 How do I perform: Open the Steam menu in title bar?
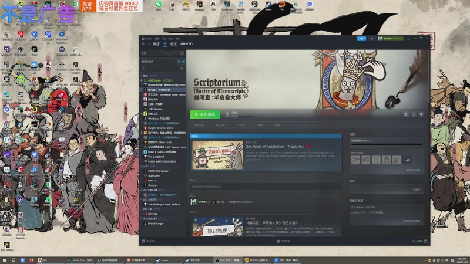coord(147,39)
